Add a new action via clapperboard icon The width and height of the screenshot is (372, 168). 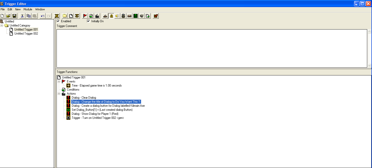tap(97, 16)
